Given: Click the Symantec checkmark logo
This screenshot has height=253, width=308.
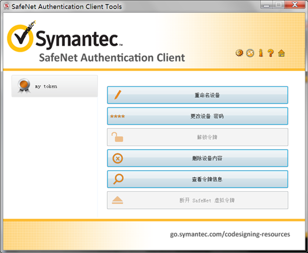Looking at the screenshot, I should (x=21, y=37).
